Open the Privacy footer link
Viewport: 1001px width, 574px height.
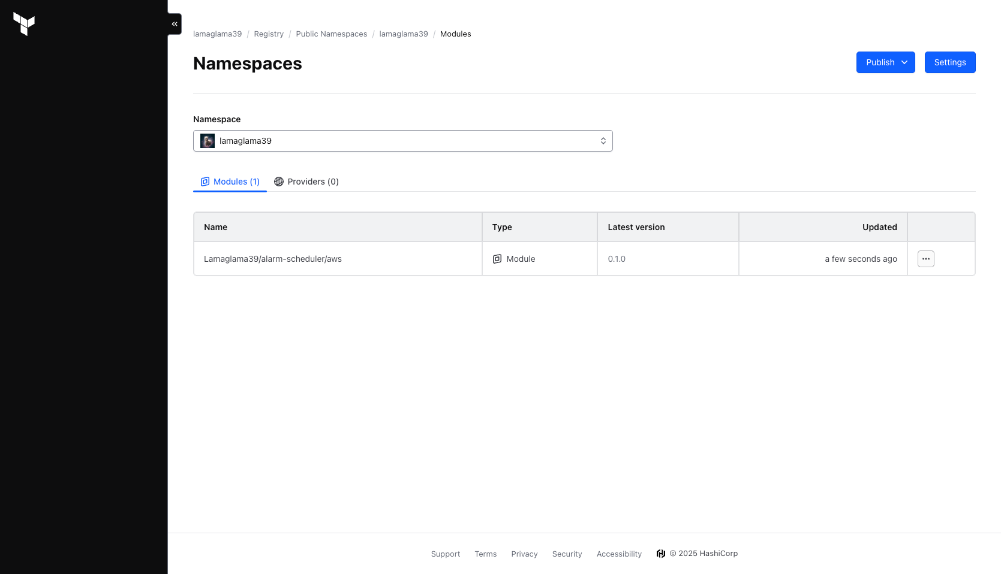pos(524,554)
